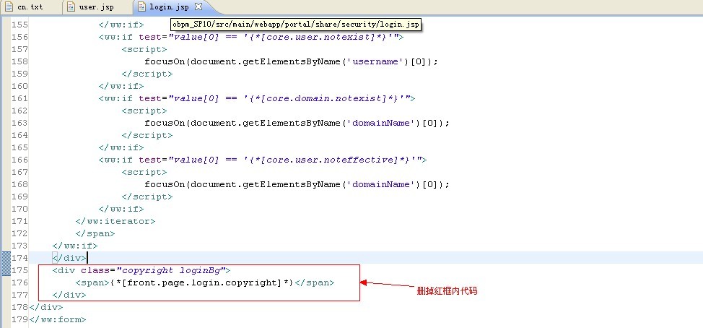Click line number 174 in the gutter
This screenshot has width=703, height=328.
[x=19, y=258]
